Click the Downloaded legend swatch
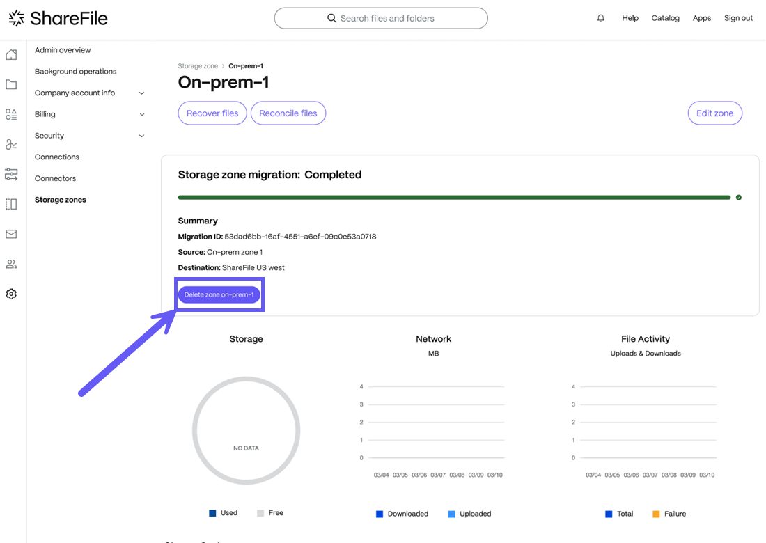Image resolution: width=766 pixels, height=543 pixels. 380,514
